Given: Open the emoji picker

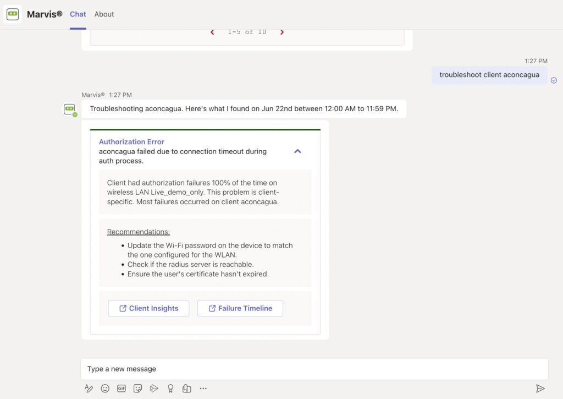Looking at the screenshot, I should pos(105,389).
